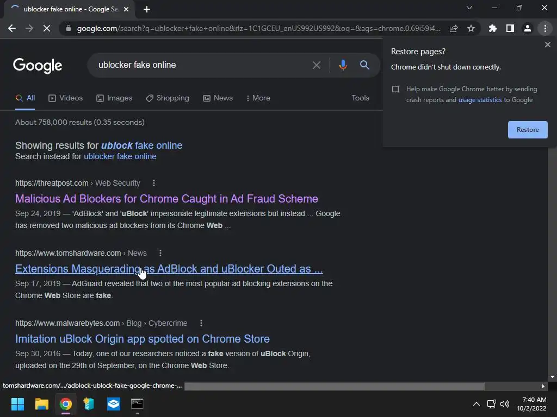Click the About 758,000 results text
The width and height of the screenshot is (557, 417).
click(80, 122)
